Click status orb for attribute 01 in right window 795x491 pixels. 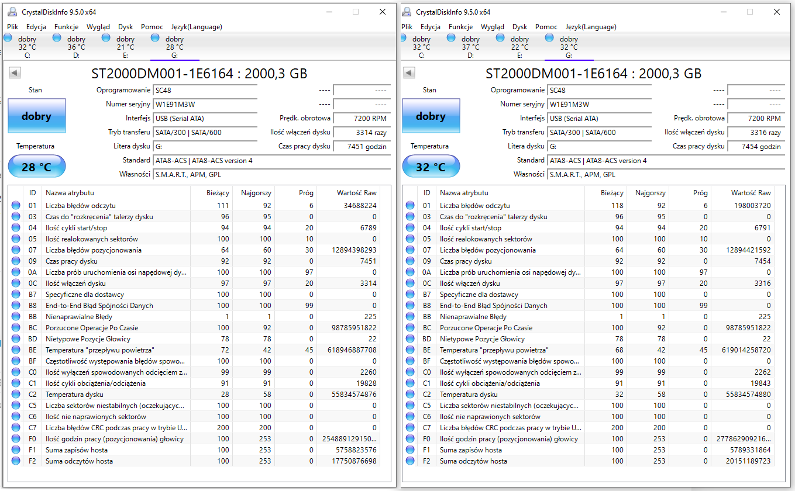(409, 206)
